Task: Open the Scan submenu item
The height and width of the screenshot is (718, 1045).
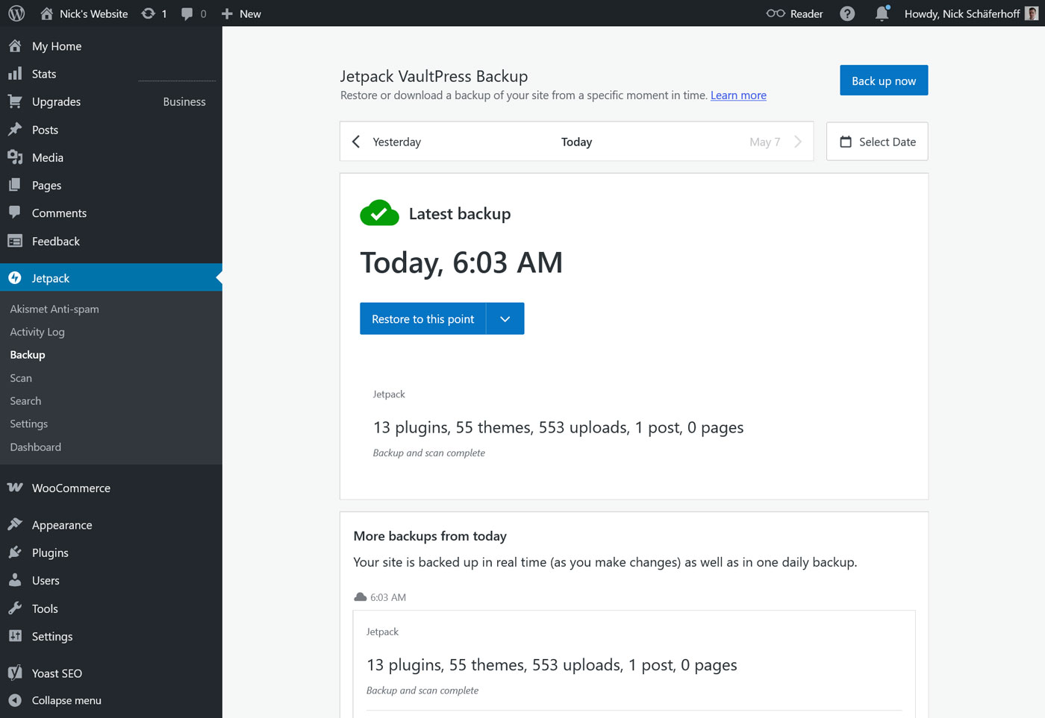Action: pos(21,378)
